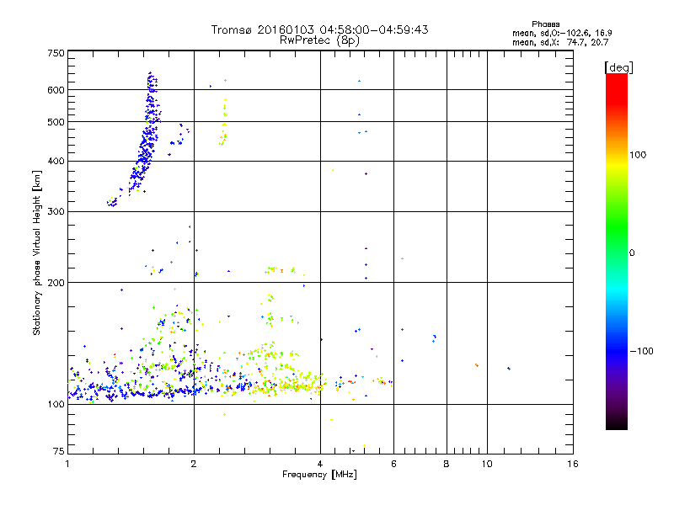The image size is (674, 505).
Task: Click the y-axis tick label '200'
Action: click(56, 283)
